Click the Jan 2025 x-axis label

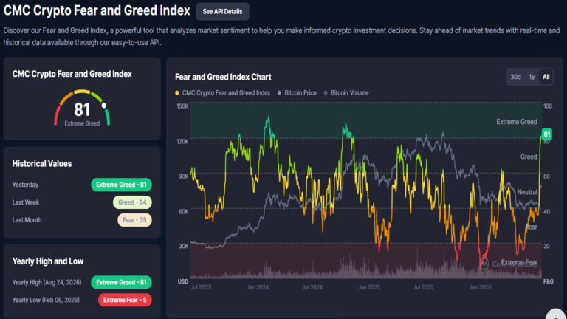(369, 287)
